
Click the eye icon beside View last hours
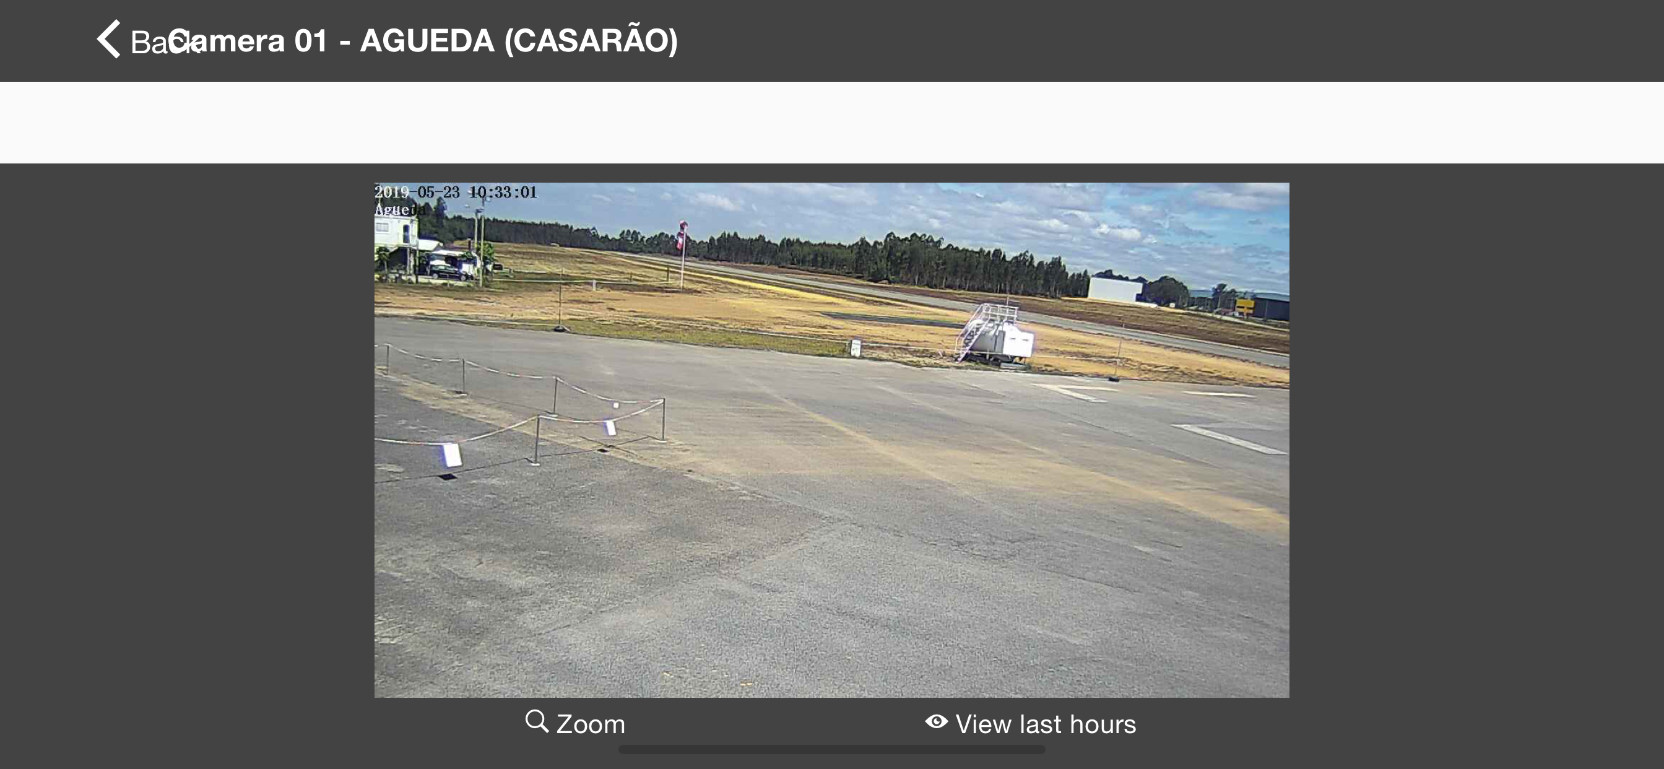tap(936, 721)
